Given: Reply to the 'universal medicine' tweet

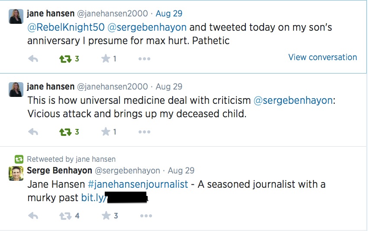Looking at the screenshot, I should tap(33, 132).
